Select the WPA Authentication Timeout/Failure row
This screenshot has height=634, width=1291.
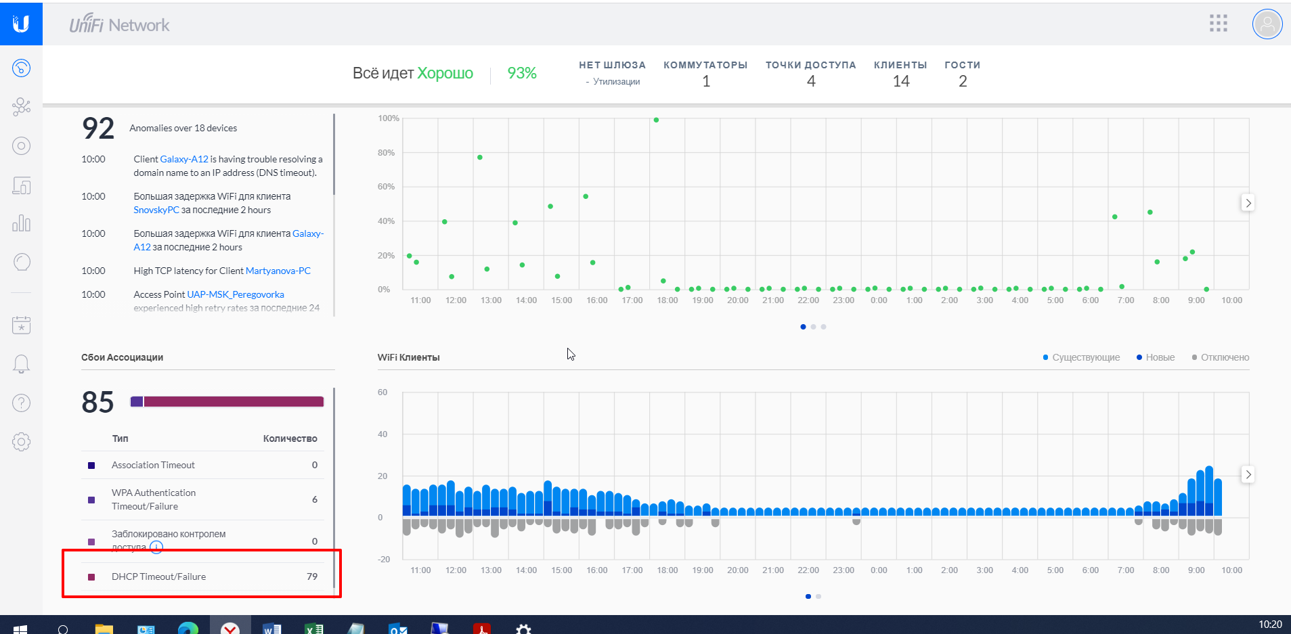click(x=202, y=499)
